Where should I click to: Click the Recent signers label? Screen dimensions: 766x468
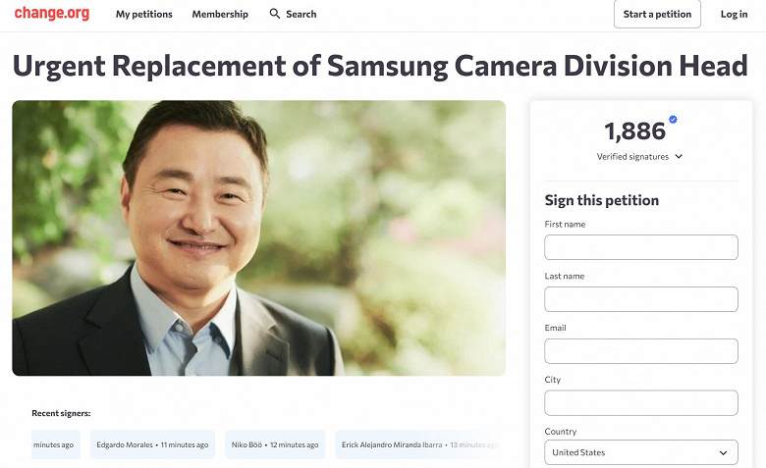point(61,413)
